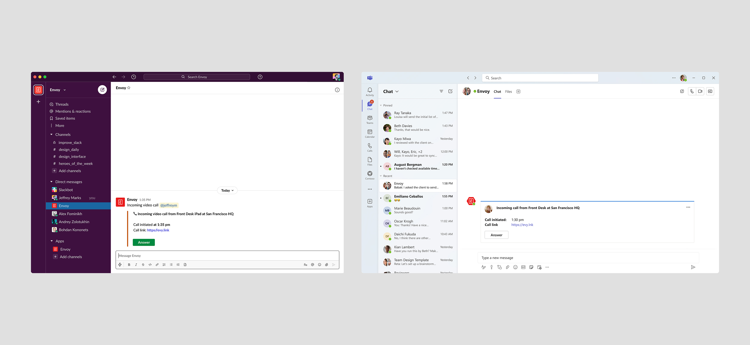Collapse the Pinned chats group in Teams
750x345 pixels.
[381, 105]
